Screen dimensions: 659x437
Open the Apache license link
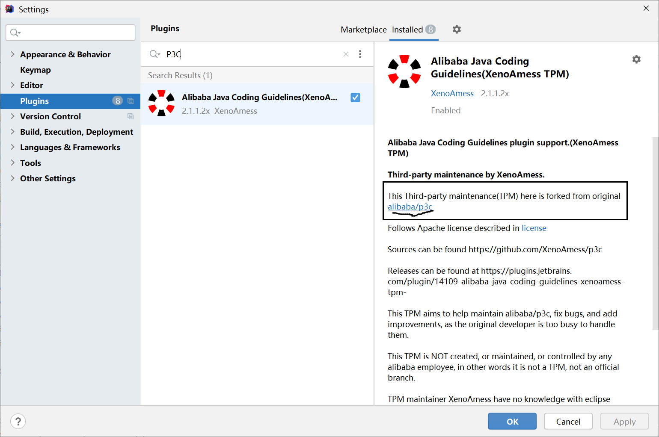click(x=534, y=228)
